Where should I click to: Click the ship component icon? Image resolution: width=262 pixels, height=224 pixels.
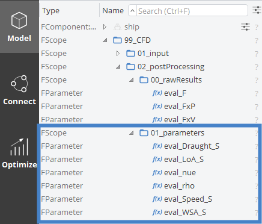click(x=117, y=27)
